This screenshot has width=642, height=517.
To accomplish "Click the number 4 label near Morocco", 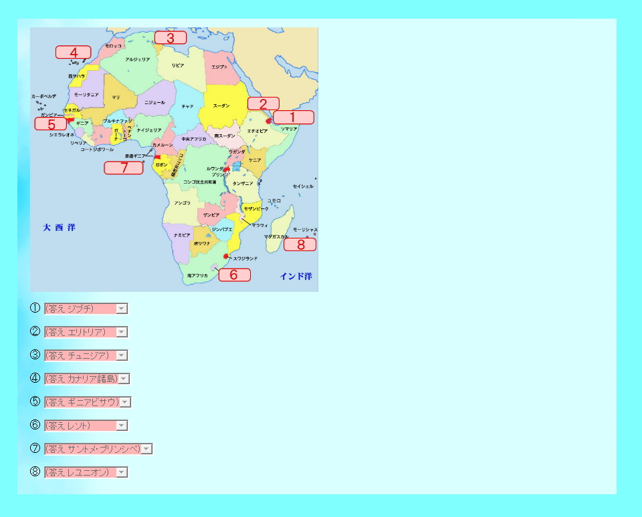I will [x=74, y=52].
